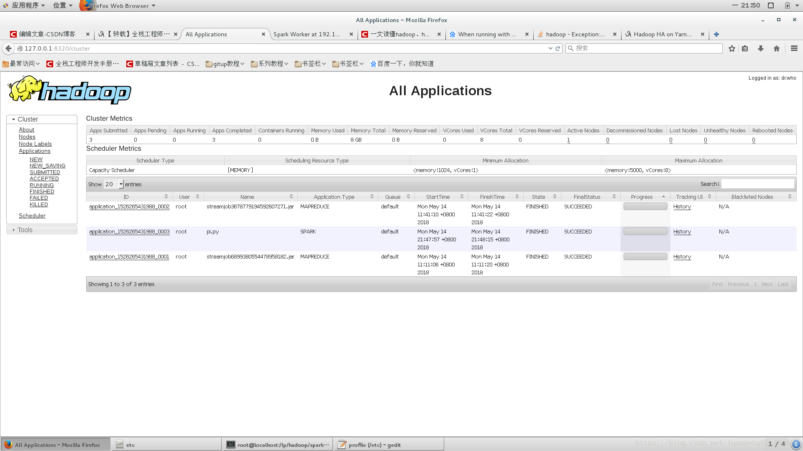
Task: Open the bookmarks list icon
Action: [x=745, y=48]
